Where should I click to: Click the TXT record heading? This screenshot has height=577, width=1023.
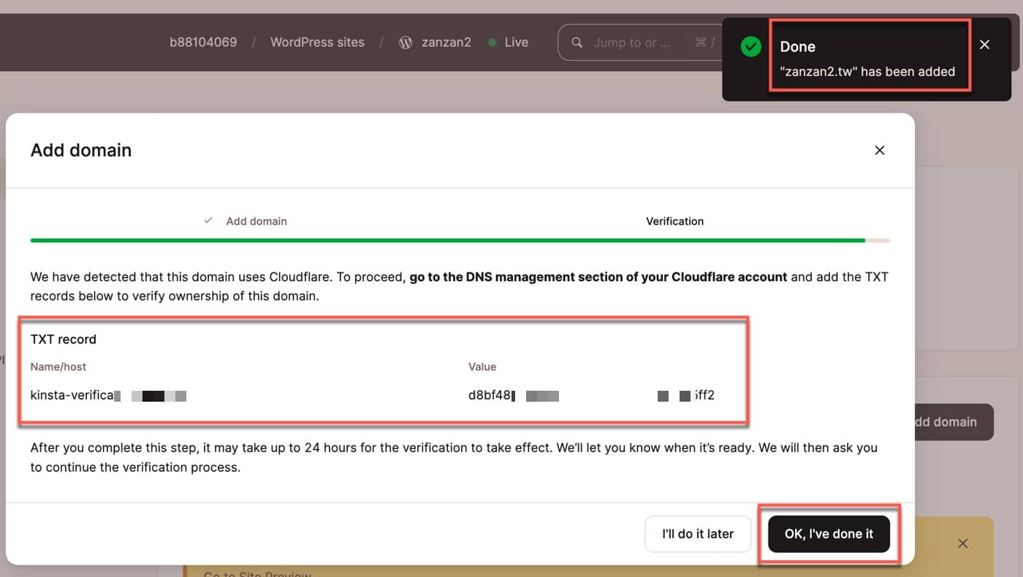[x=64, y=339]
